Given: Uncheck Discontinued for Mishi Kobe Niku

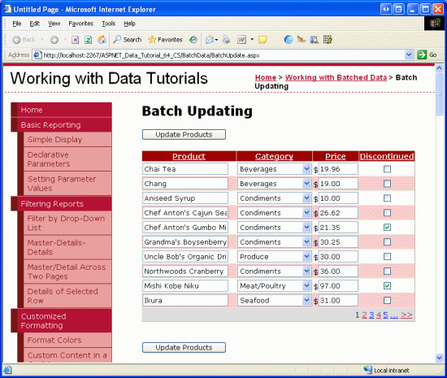Looking at the screenshot, I should click(387, 285).
